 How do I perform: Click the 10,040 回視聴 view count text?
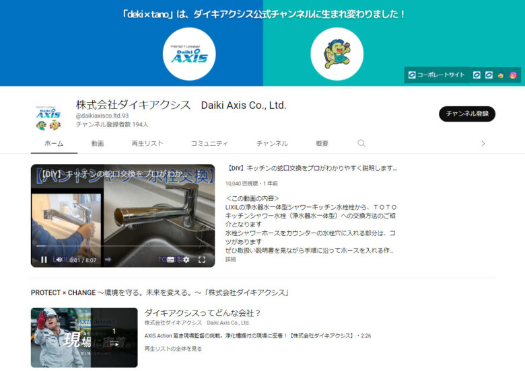pos(242,183)
